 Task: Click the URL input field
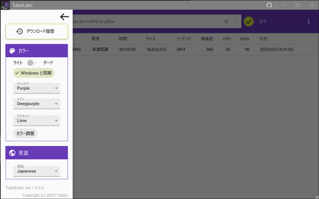[157, 21]
